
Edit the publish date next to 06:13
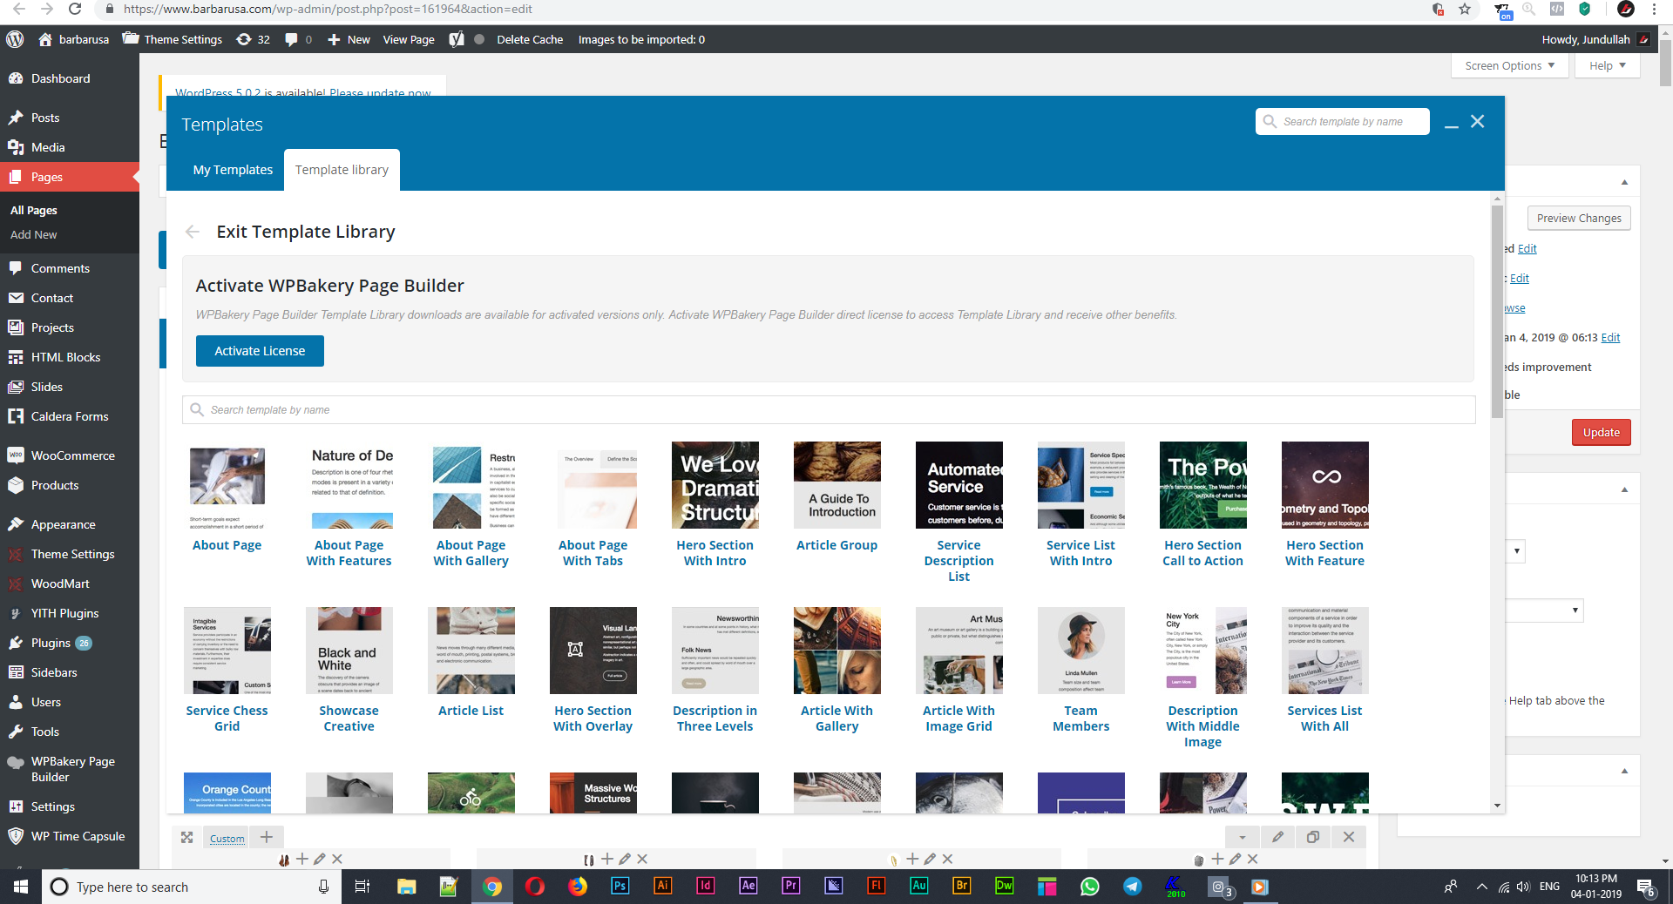[1611, 338]
